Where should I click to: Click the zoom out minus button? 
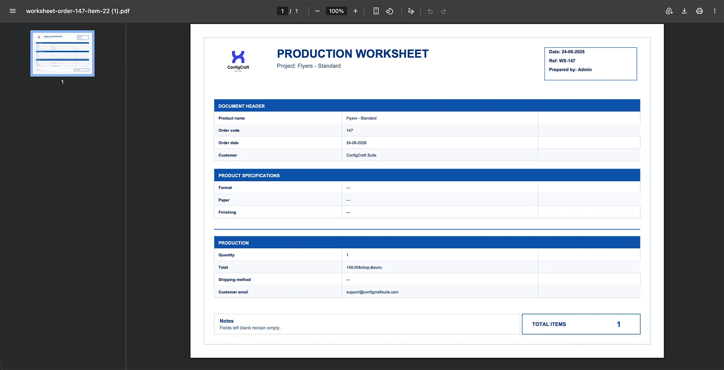click(x=318, y=11)
